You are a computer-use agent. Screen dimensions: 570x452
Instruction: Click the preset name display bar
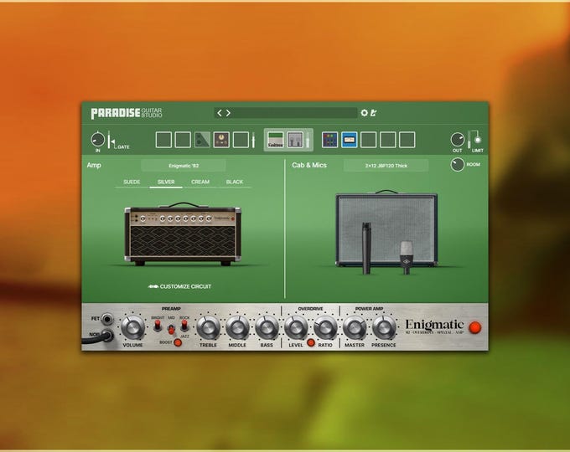click(x=286, y=113)
